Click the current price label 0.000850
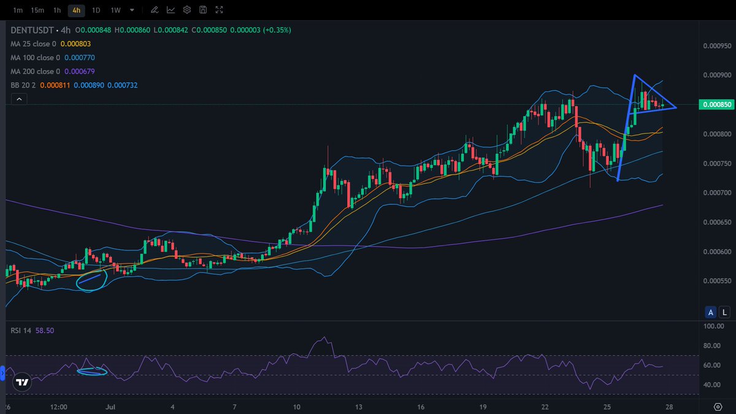 (x=716, y=105)
